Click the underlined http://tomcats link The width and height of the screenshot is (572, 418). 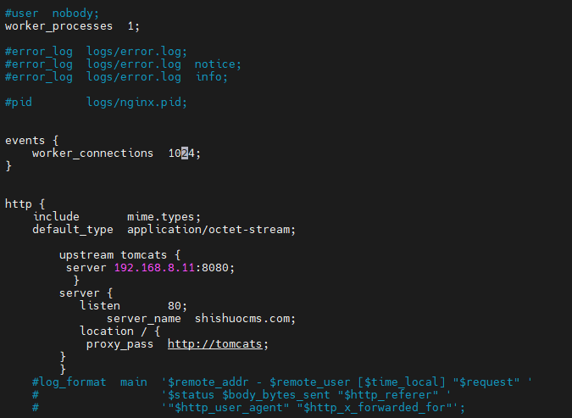(215, 344)
